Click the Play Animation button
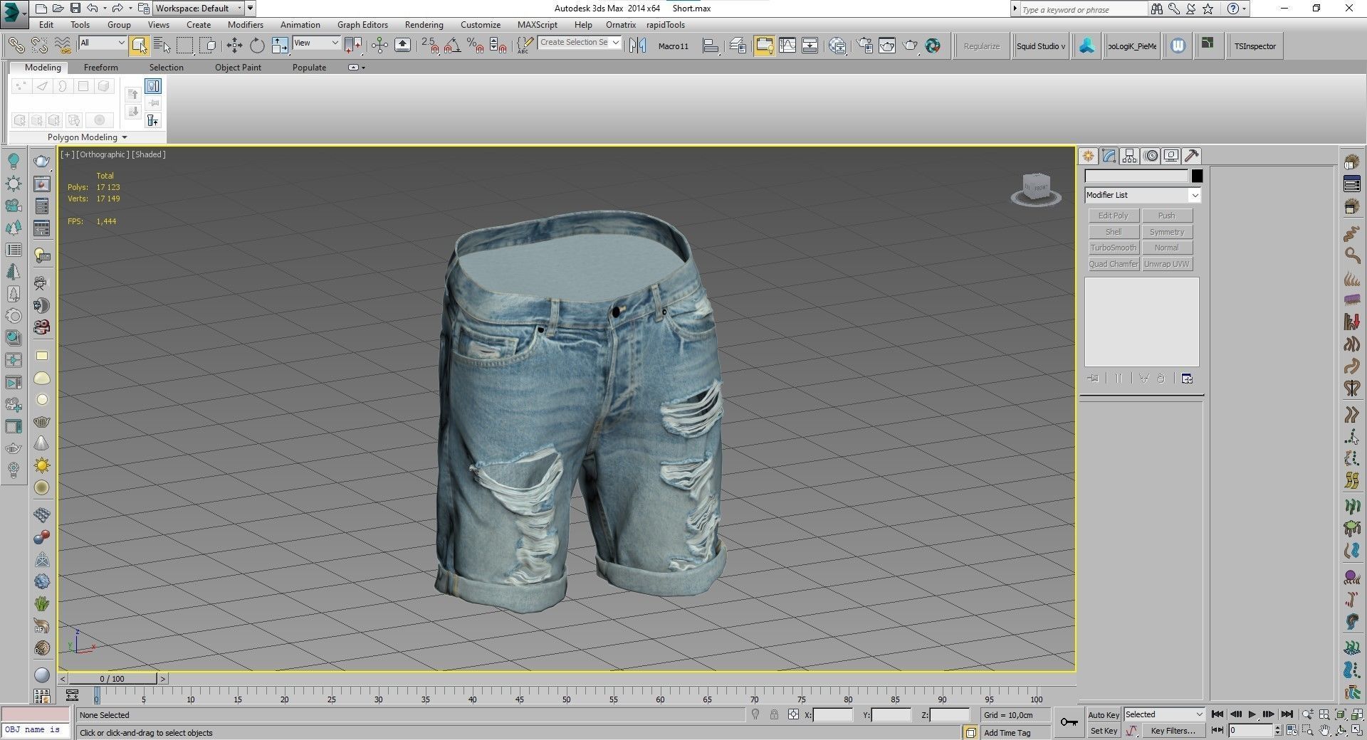 point(1252,714)
